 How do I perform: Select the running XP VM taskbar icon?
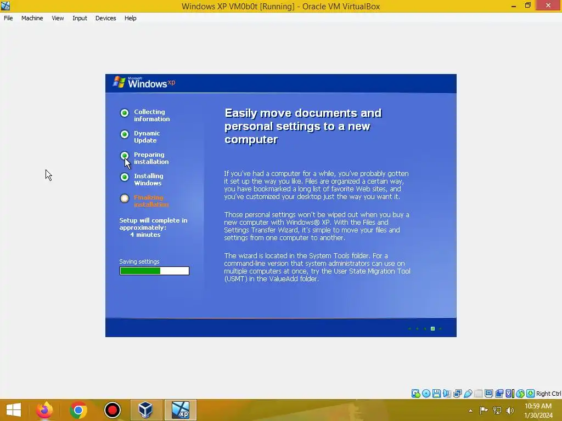[180, 410]
